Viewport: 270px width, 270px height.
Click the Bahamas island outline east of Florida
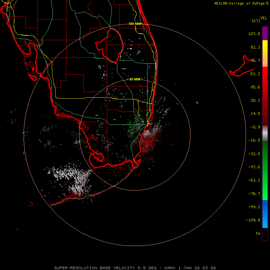(241, 66)
